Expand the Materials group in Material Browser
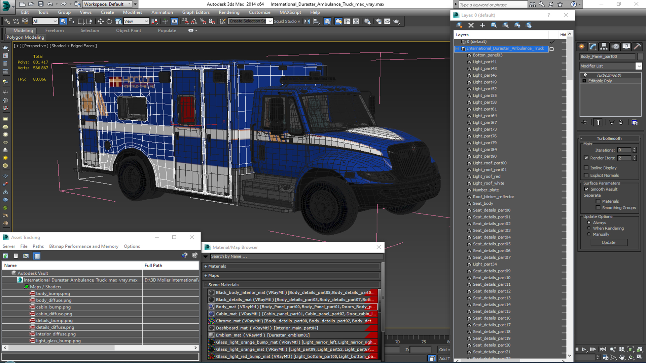 206,266
